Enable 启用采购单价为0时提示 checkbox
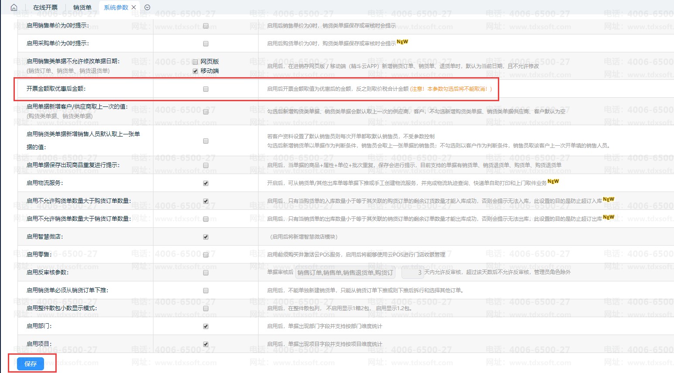 pyautogui.click(x=206, y=44)
